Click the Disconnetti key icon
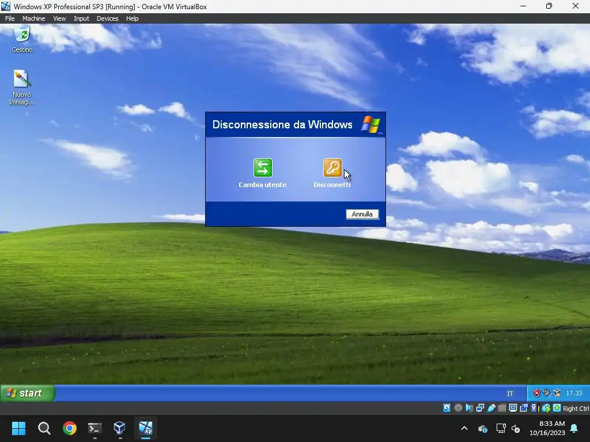The height and width of the screenshot is (442, 590). pyautogui.click(x=332, y=167)
